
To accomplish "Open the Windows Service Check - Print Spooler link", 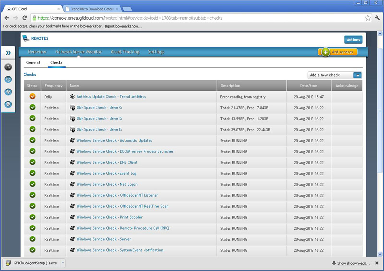I will pyautogui.click(x=109, y=217).
